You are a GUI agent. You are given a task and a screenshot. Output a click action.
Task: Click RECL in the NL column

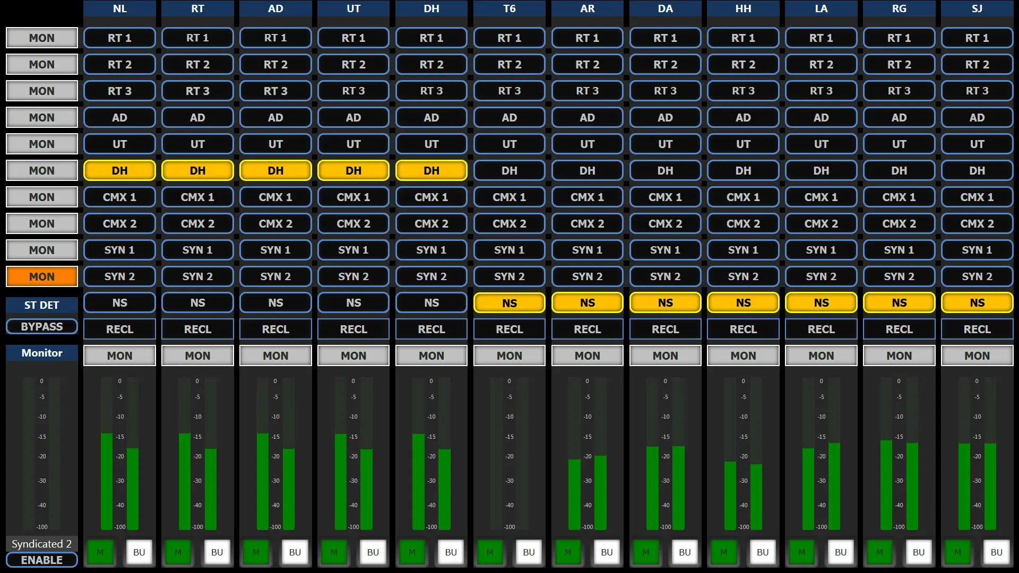[119, 329]
